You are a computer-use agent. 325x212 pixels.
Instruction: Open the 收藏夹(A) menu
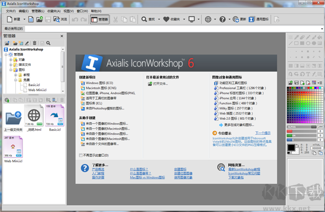(54, 11)
